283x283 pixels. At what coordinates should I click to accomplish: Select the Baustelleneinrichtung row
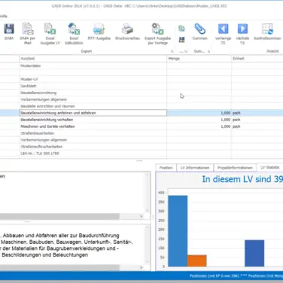coord(141,93)
